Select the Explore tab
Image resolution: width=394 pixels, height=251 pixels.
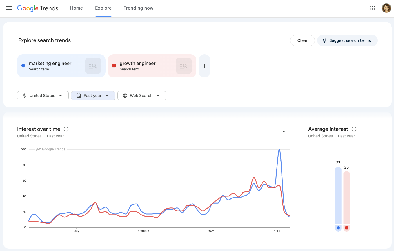point(103,8)
